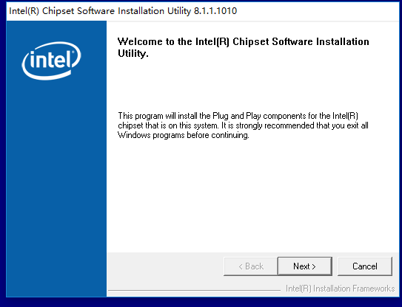Viewport: 402px width, 307px height.
Task: Click Windows programs before continuing text
Action: (x=184, y=135)
